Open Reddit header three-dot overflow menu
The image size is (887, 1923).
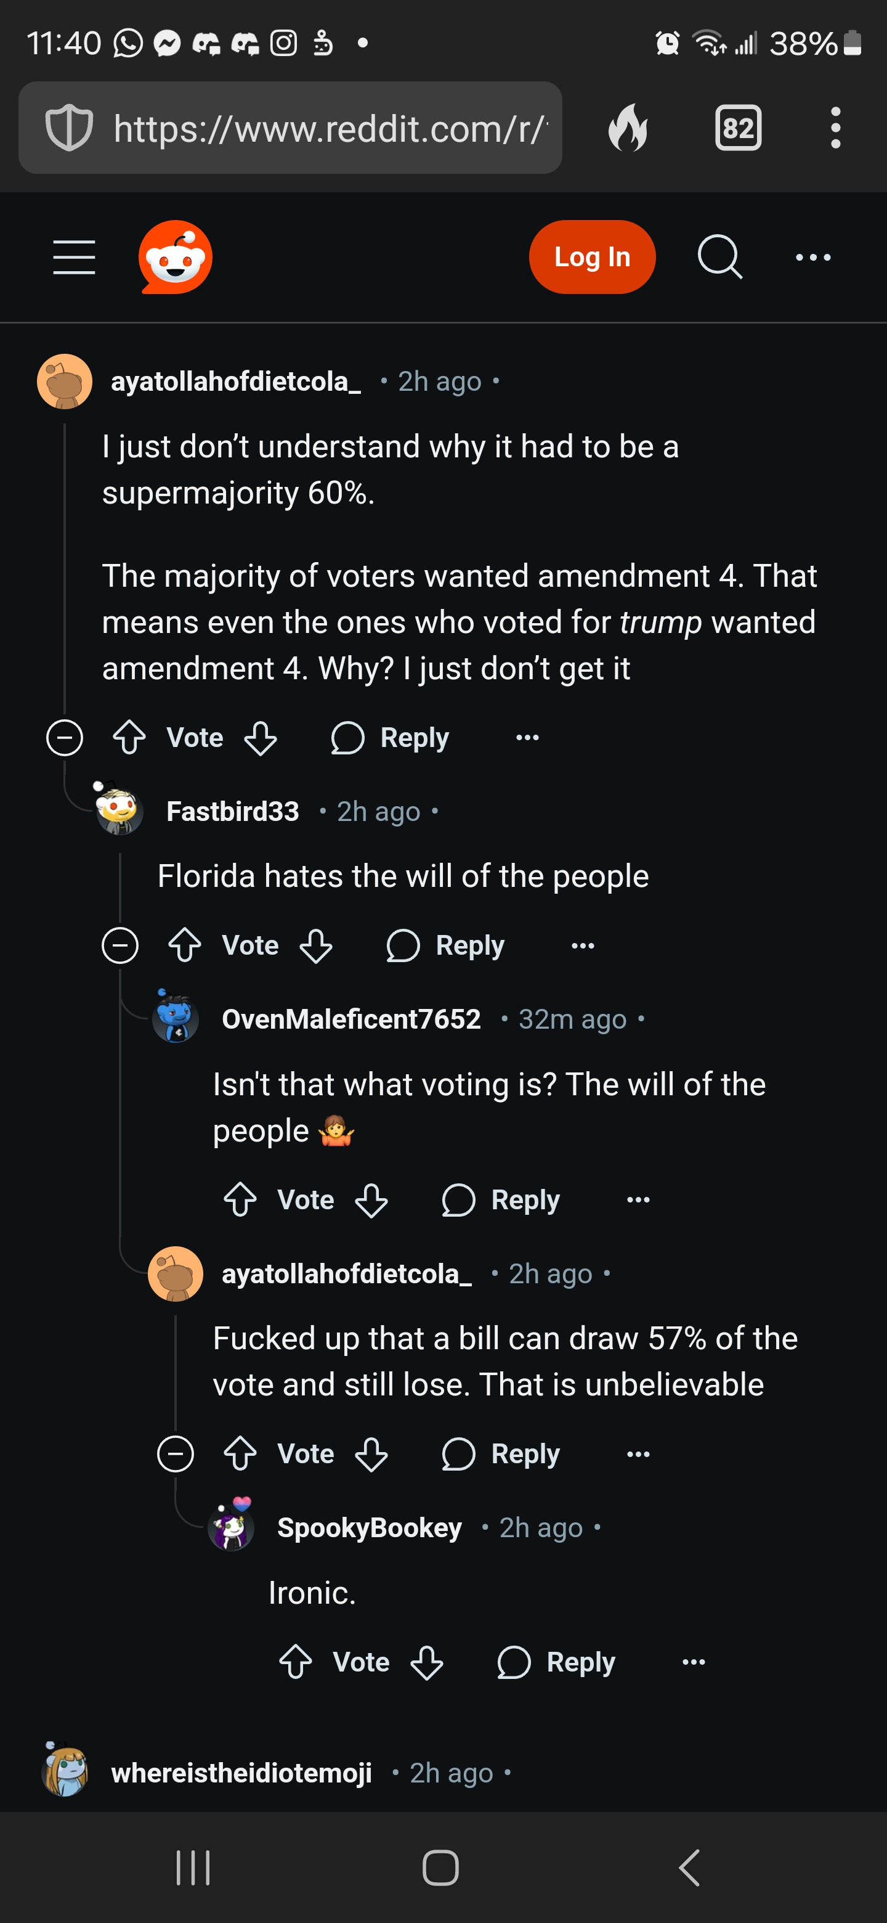click(x=812, y=257)
